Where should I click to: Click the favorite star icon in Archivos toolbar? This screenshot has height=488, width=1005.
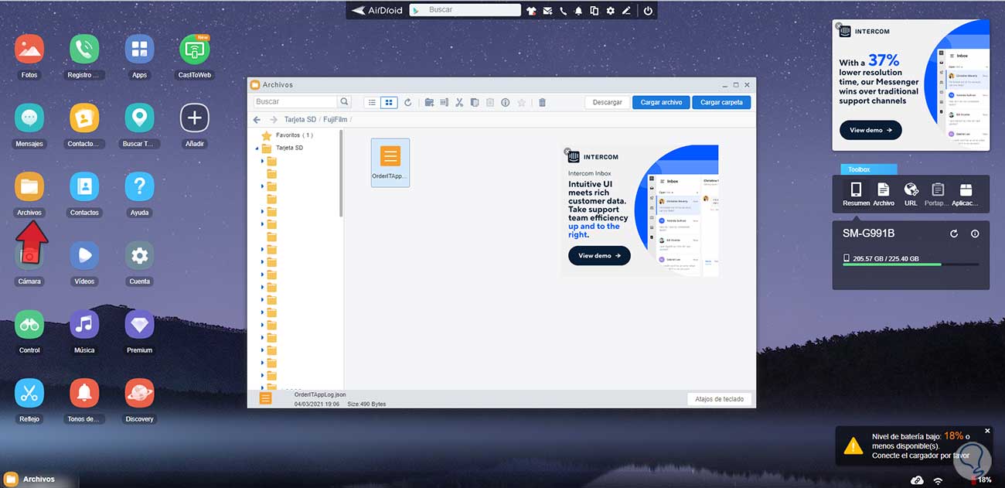pos(521,102)
